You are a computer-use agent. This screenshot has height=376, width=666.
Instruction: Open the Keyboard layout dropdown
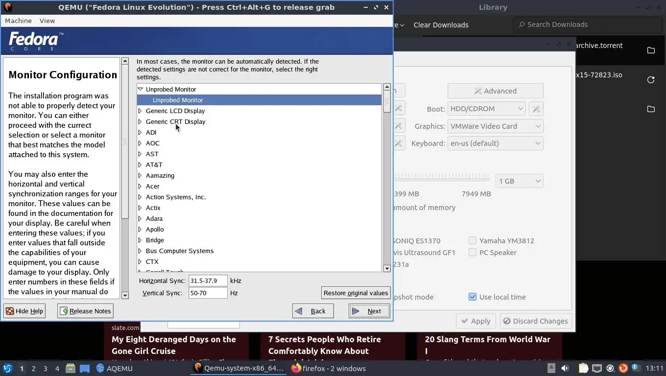pos(495,143)
